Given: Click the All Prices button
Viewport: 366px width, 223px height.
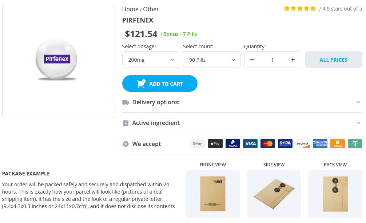Looking at the screenshot, I should pyautogui.click(x=333, y=60).
